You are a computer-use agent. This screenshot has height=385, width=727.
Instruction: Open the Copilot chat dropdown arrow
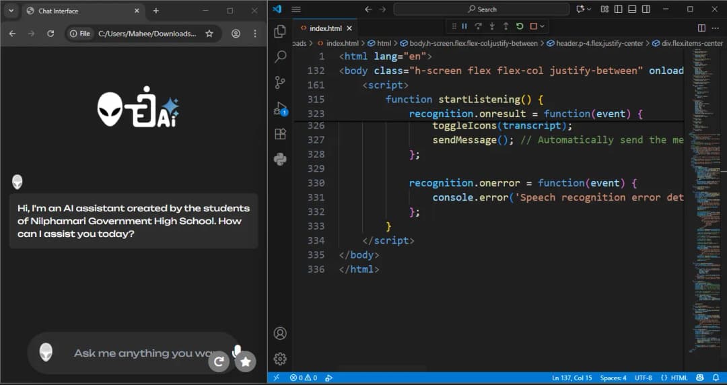[590, 9]
